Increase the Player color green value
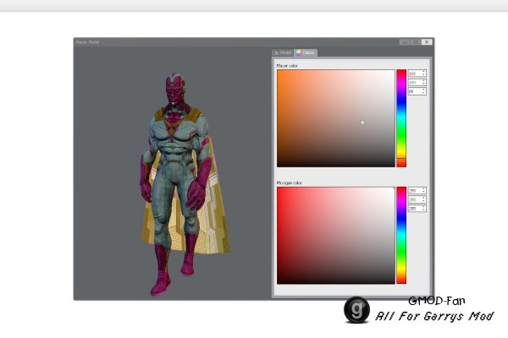Image resolution: width=508 pixels, height=338 pixels. (423, 81)
